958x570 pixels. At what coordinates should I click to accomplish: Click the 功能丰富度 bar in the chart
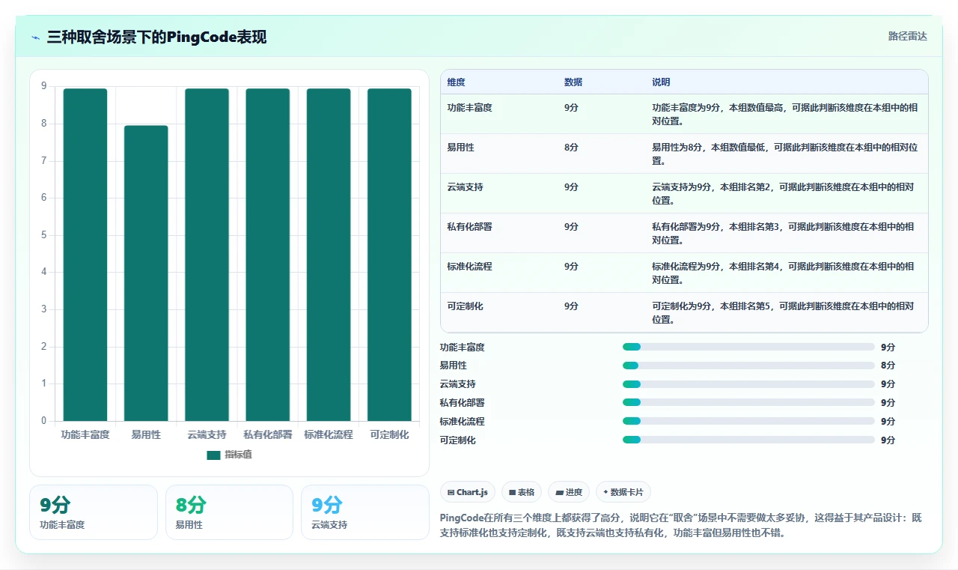[85, 255]
